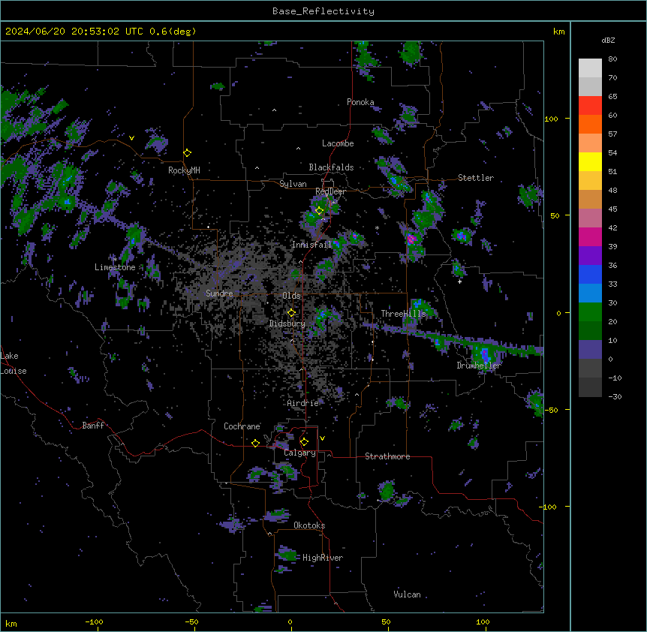Click the Base_Reflectivity title text
The image size is (647, 632).
click(x=323, y=11)
